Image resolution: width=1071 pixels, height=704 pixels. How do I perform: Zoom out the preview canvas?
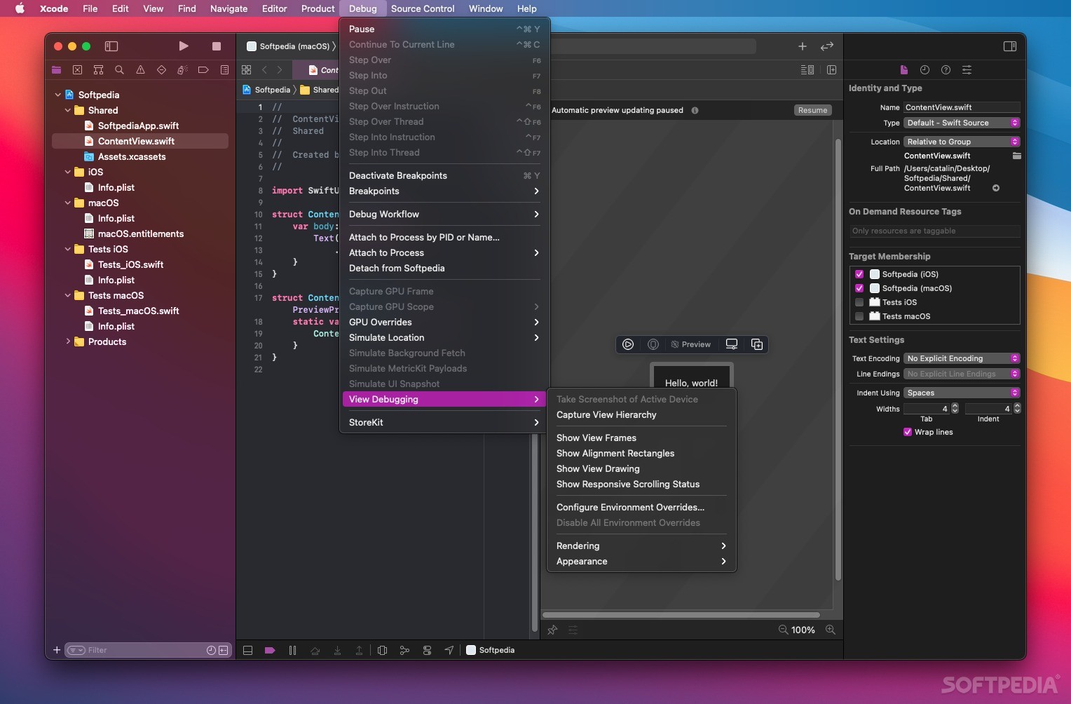783,630
